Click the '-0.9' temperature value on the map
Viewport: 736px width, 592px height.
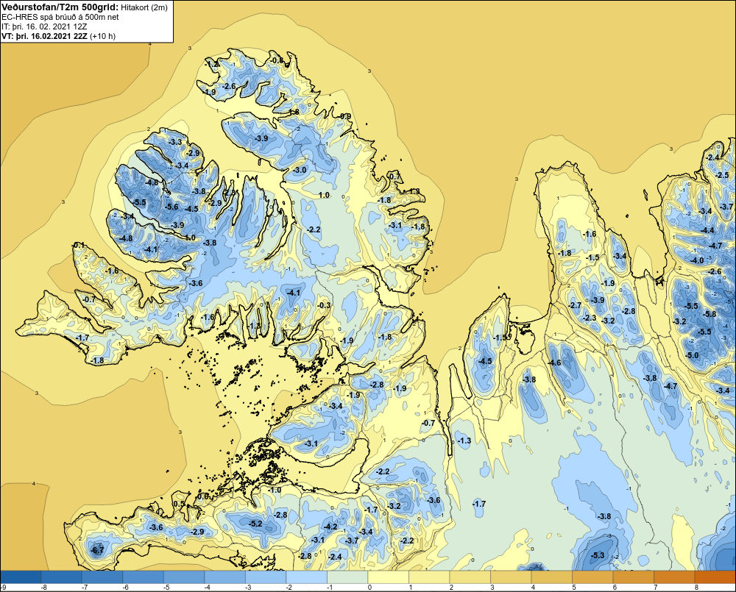tap(345, 116)
